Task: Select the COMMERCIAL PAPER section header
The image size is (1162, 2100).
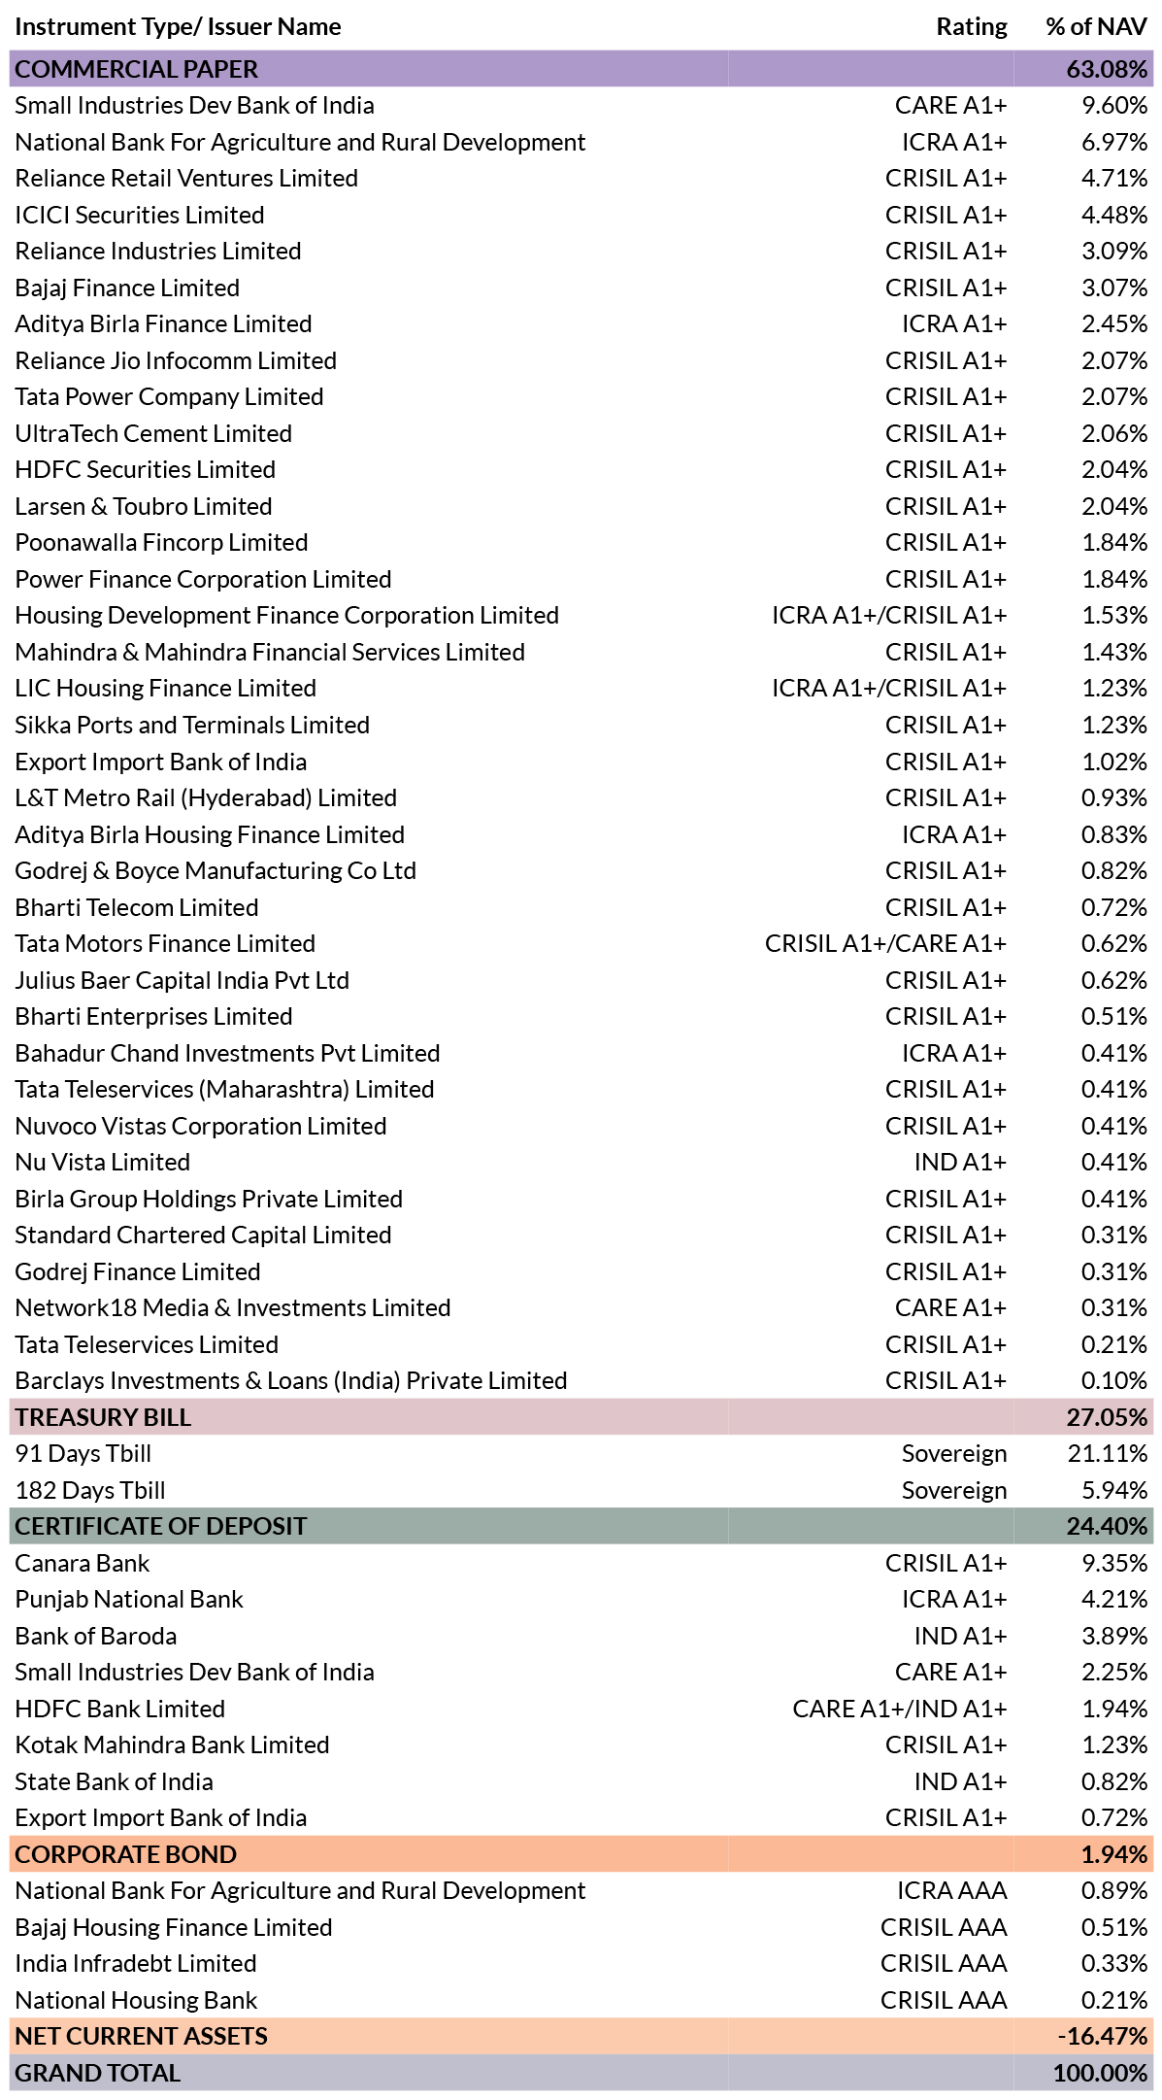Action: [x=581, y=69]
